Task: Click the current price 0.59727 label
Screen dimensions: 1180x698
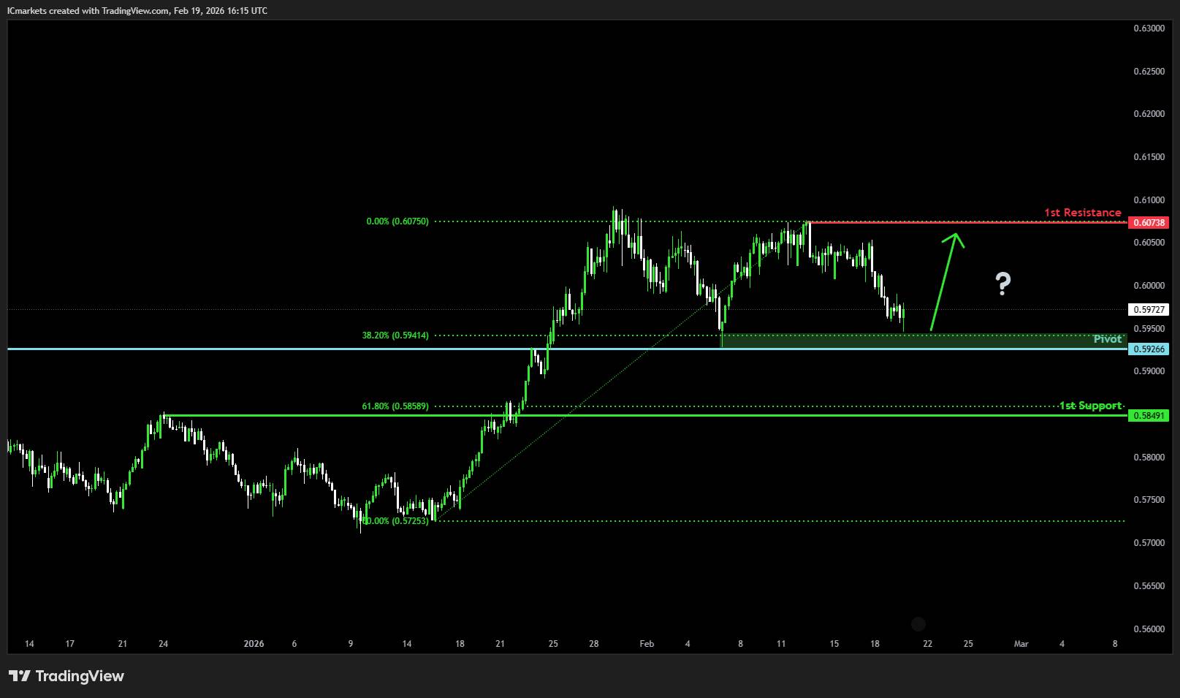Action: pyautogui.click(x=1148, y=310)
